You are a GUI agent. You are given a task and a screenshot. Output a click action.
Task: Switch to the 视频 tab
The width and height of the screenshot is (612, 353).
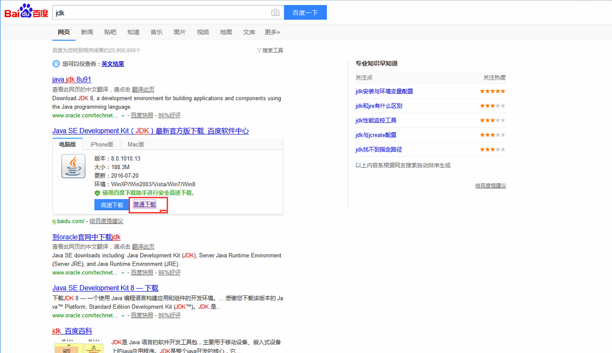(x=203, y=32)
